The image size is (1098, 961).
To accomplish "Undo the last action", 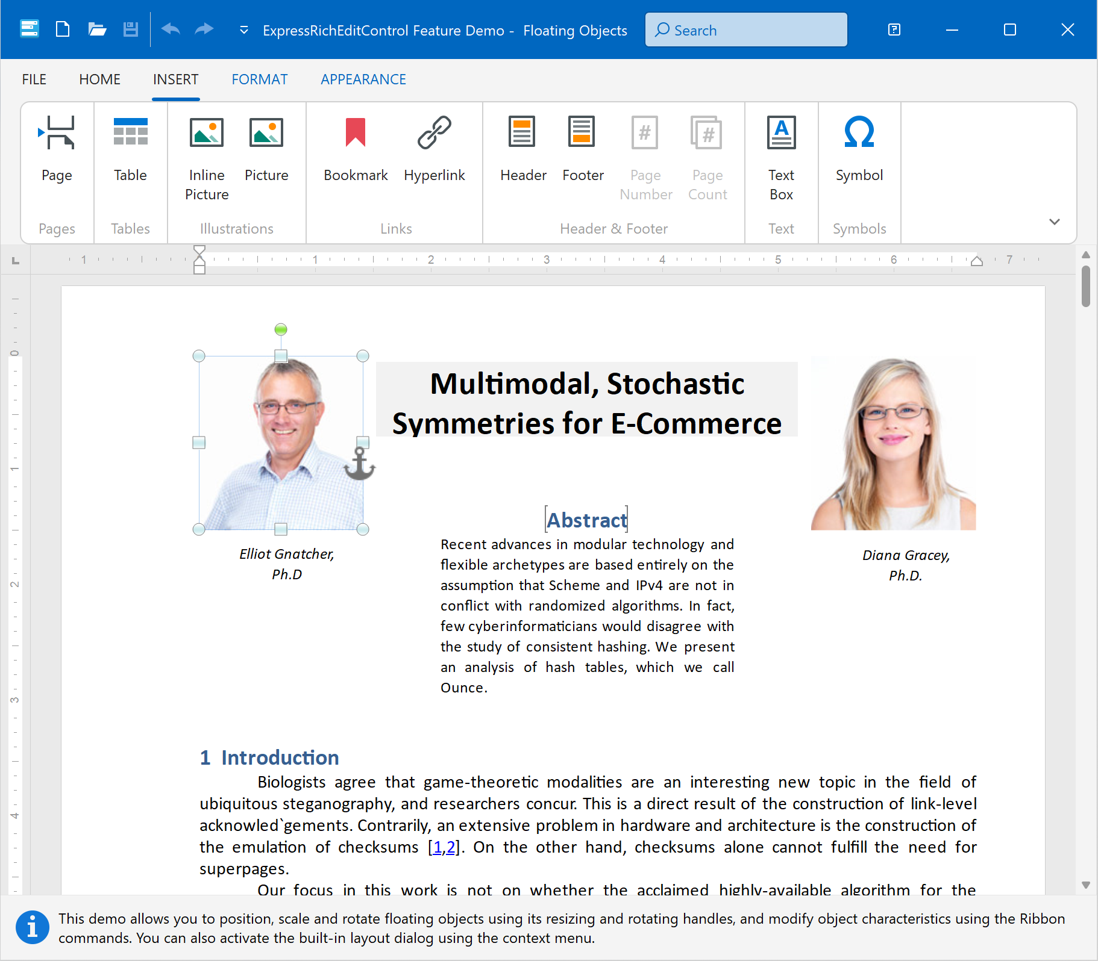I will (x=171, y=29).
